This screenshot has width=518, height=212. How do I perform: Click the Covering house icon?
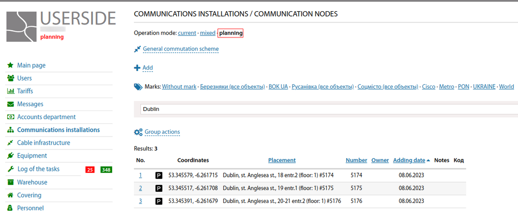[x=10, y=195]
